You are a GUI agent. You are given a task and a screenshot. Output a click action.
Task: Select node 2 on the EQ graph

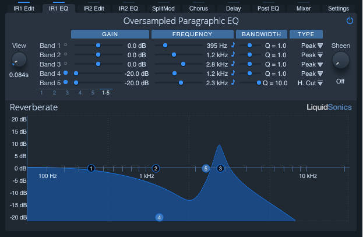click(x=156, y=168)
